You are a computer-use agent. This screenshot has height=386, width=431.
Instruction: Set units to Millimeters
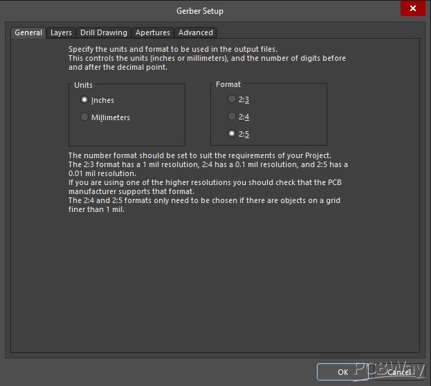tap(84, 117)
